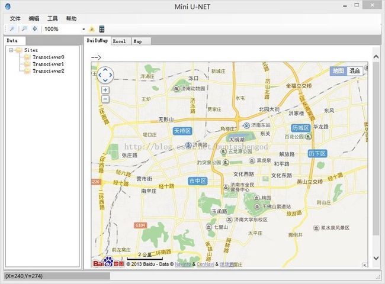
Task: Click the vertical scrollbar thumb
Action: click(x=376, y=149)
